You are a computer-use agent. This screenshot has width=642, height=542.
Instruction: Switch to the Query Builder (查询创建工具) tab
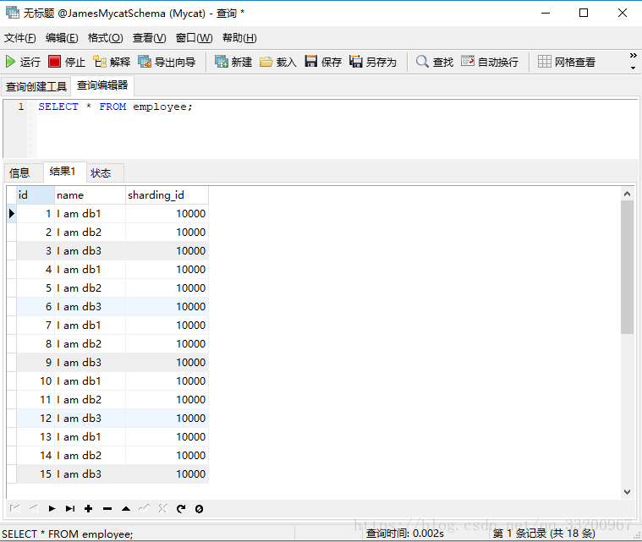pyautogui.click(x=36, y=86)
